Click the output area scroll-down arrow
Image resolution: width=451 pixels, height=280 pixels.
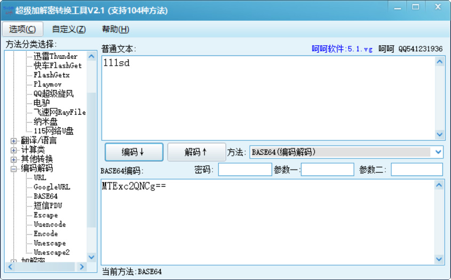[x=439, y=259]
